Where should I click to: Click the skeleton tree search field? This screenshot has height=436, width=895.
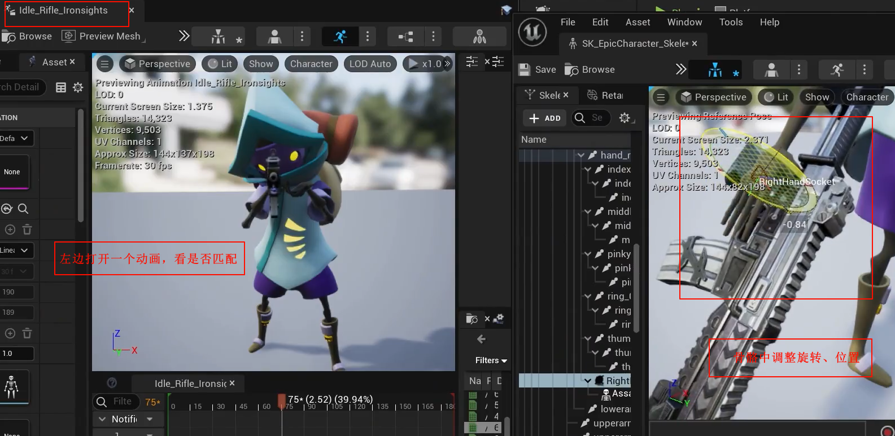point(592,118)
